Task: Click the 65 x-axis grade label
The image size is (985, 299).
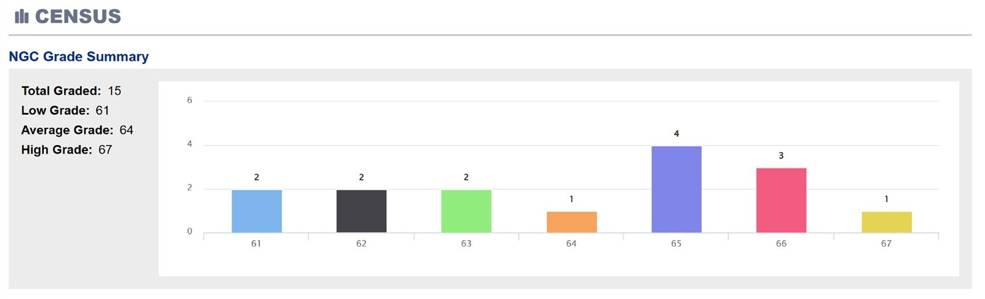Action: pos(676,244)
